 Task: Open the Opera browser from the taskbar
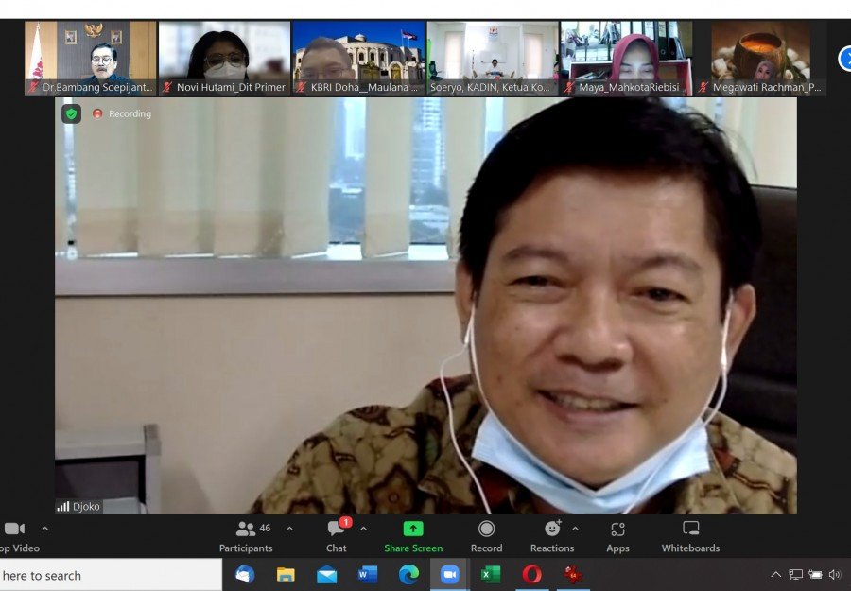pos(531,574)
